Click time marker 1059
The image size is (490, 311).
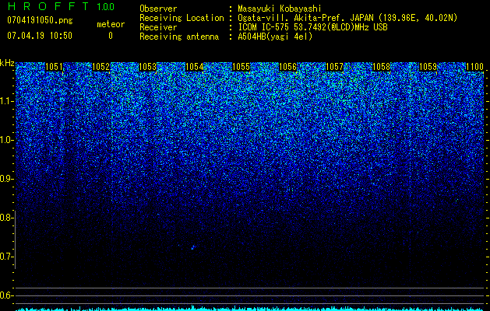[x=428, y=67]
